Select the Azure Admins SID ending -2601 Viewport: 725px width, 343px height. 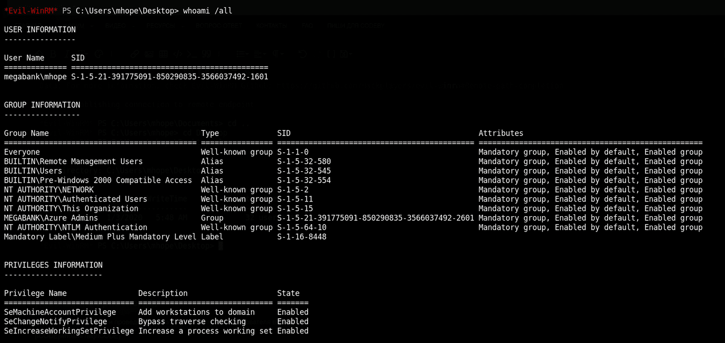click(376, 218)
